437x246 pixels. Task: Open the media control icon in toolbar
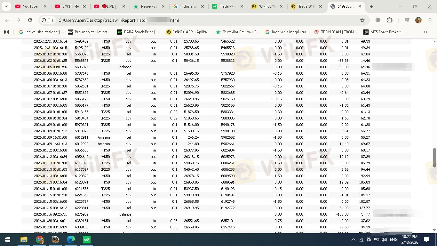coord(407,20)
